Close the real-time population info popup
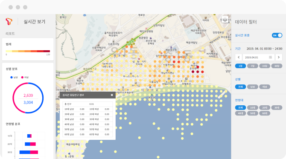The height and width of the screenshot is (159, 286). pyautogui.click(x=112, y=95)
